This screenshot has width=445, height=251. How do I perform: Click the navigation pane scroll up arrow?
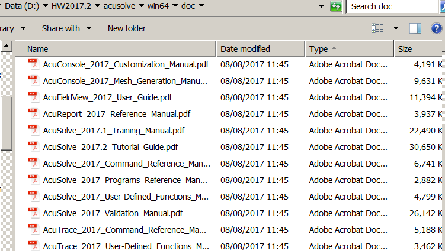coord(7,46)
